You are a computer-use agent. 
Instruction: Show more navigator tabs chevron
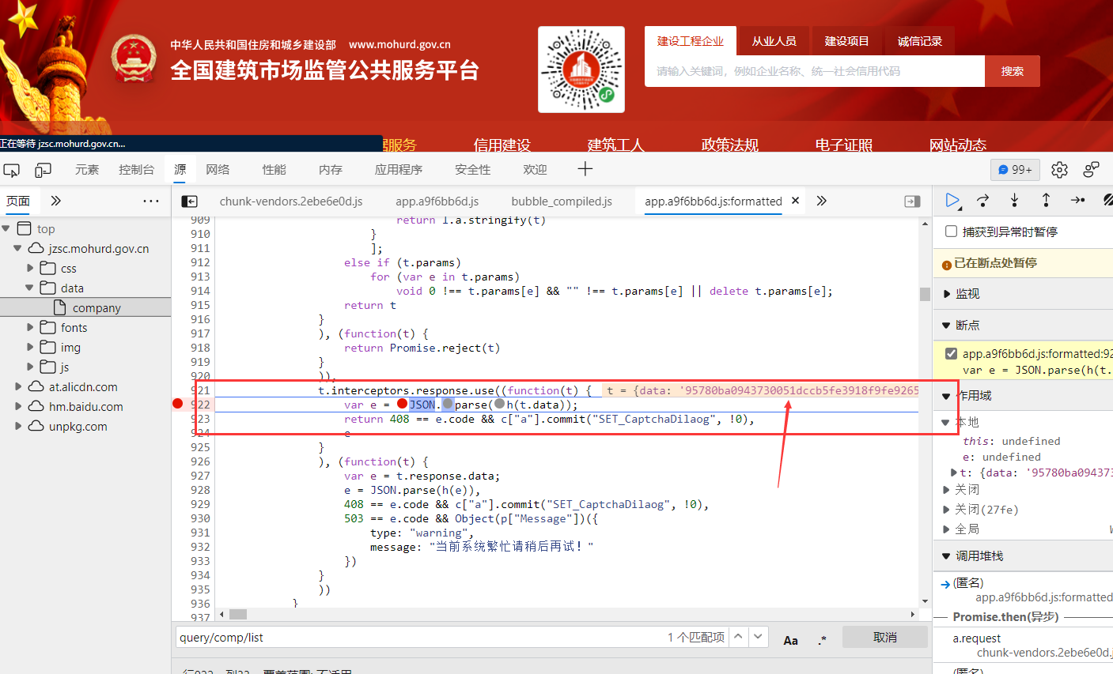(55, 201)
